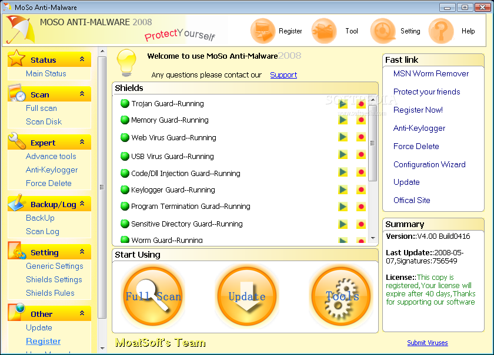494x355 pixels.
Task: Click the Other globe icon in sidebar
Action: [x=16, y=312]
